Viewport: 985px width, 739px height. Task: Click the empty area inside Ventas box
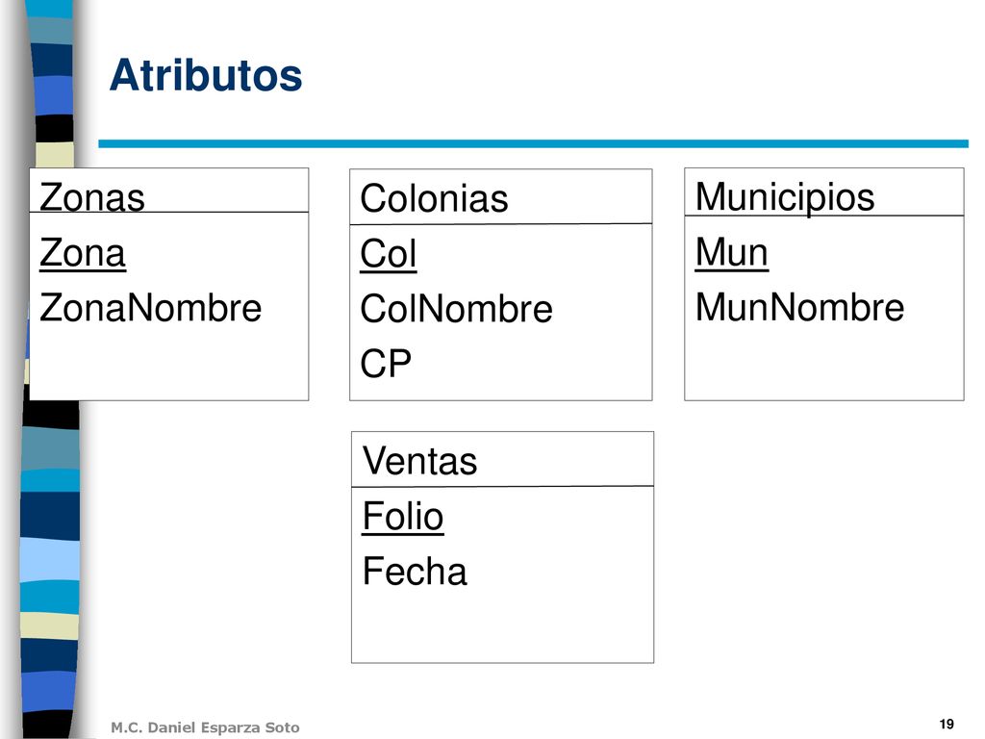[502, 628]
